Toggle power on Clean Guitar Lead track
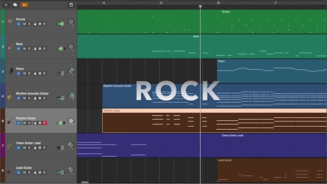The width and height of the screenshot is (327, 184). pos(19,148)
